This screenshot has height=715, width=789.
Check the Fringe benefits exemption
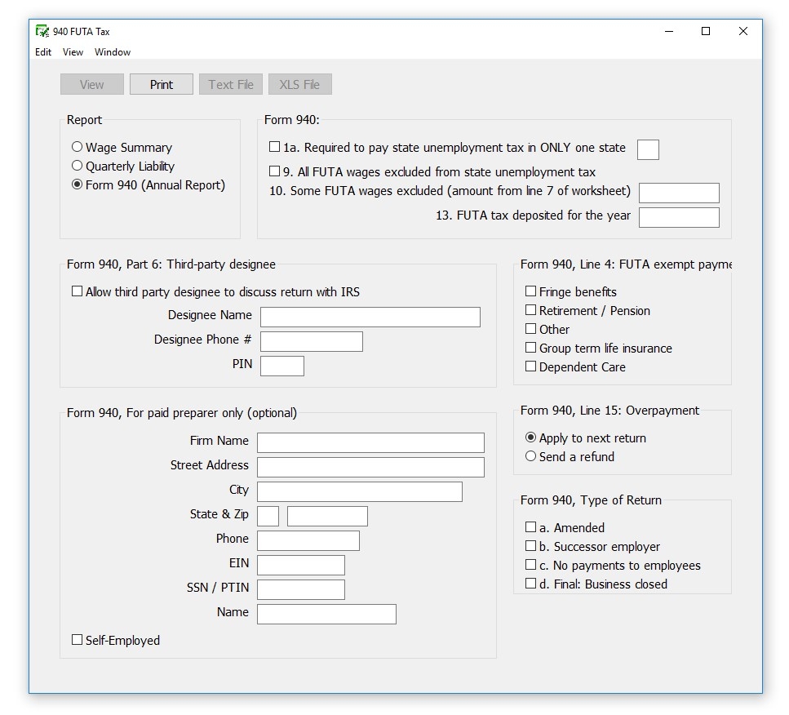530,291
